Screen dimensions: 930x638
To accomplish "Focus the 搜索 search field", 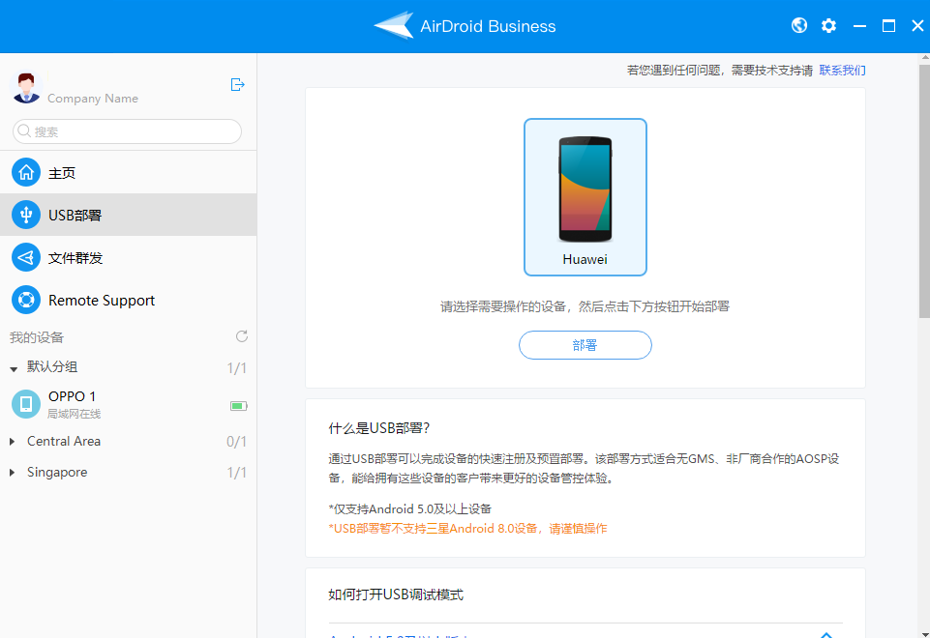I will [x=127, y=130].
